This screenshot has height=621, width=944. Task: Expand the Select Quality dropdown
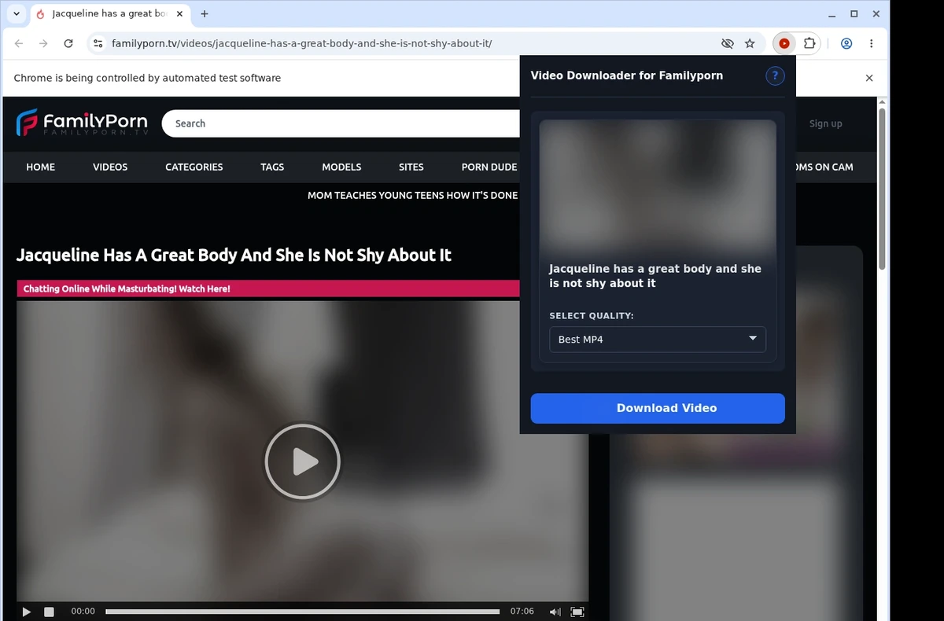658,340
